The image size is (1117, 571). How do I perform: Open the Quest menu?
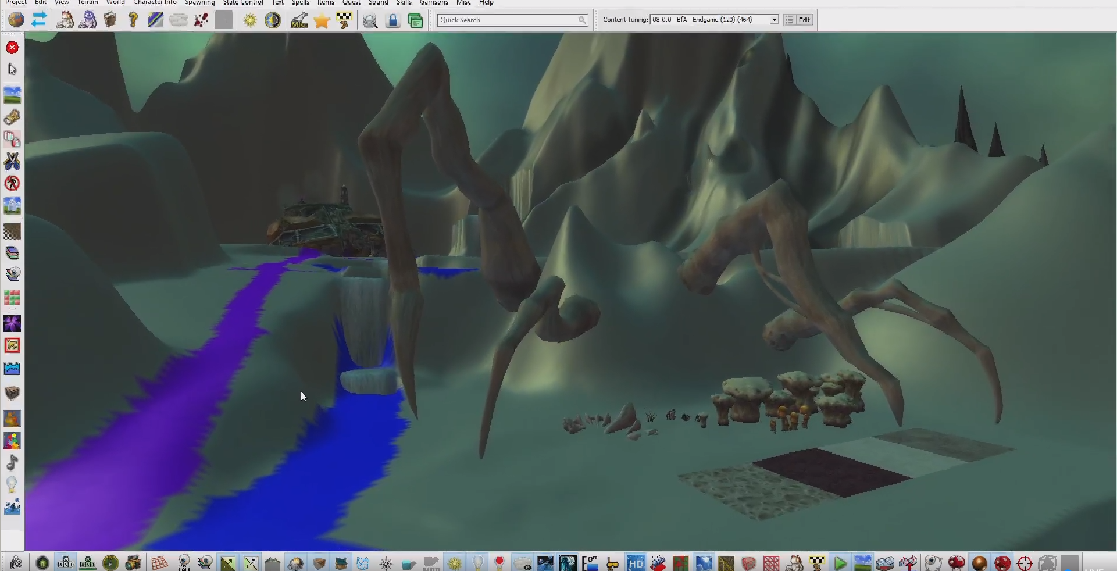pyautogui.click(x=351, y=2)
